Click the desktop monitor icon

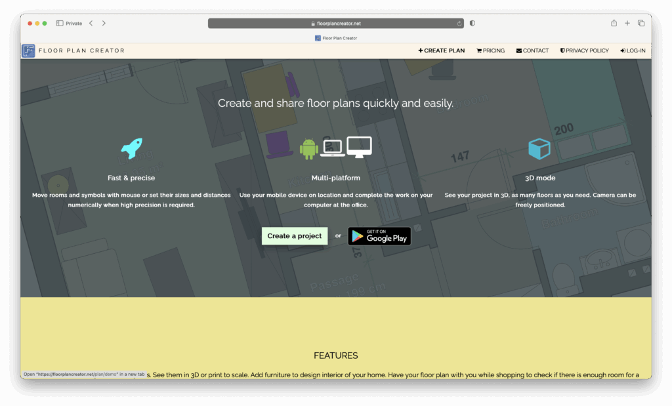coord(359,146)
